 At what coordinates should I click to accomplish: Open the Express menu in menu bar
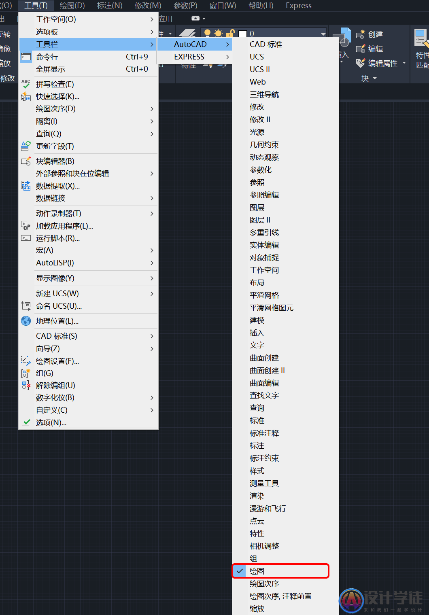(299, 6)
